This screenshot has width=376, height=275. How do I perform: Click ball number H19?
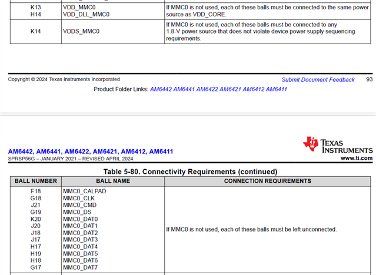(x=36, y=254)
